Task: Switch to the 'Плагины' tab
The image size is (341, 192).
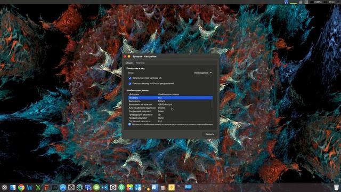Action: click(x=140, y=63)
